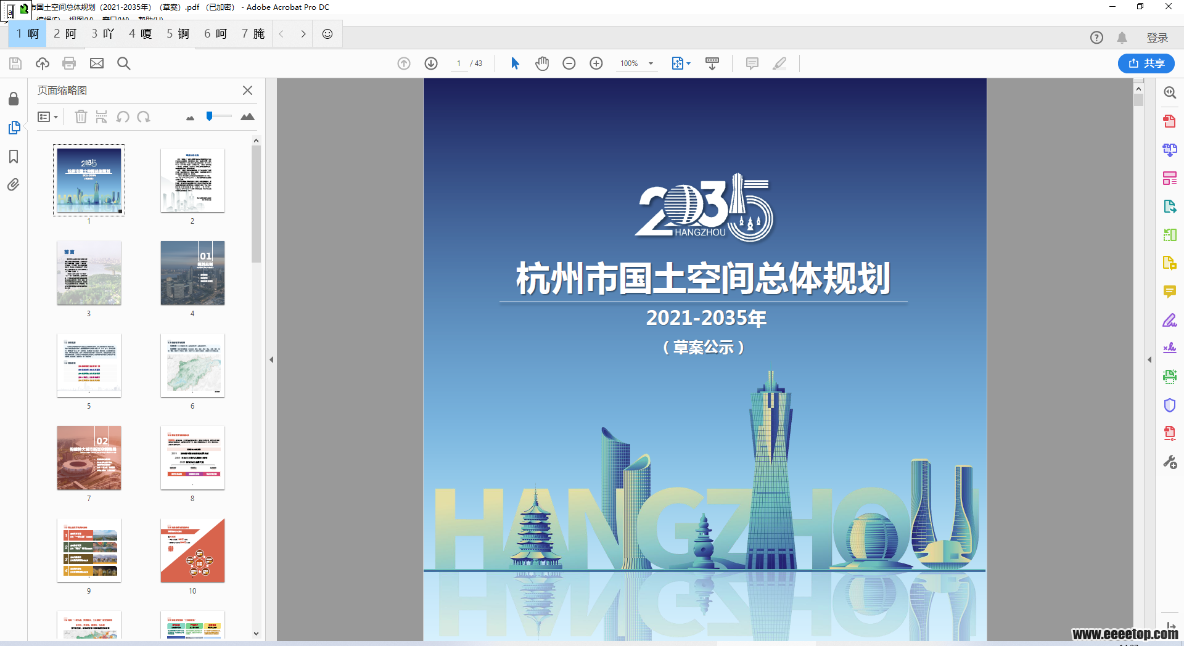This screenshot has width=1184, height=646.
Task: Show next IME candidates arrow
Action: tap(303, 34)
